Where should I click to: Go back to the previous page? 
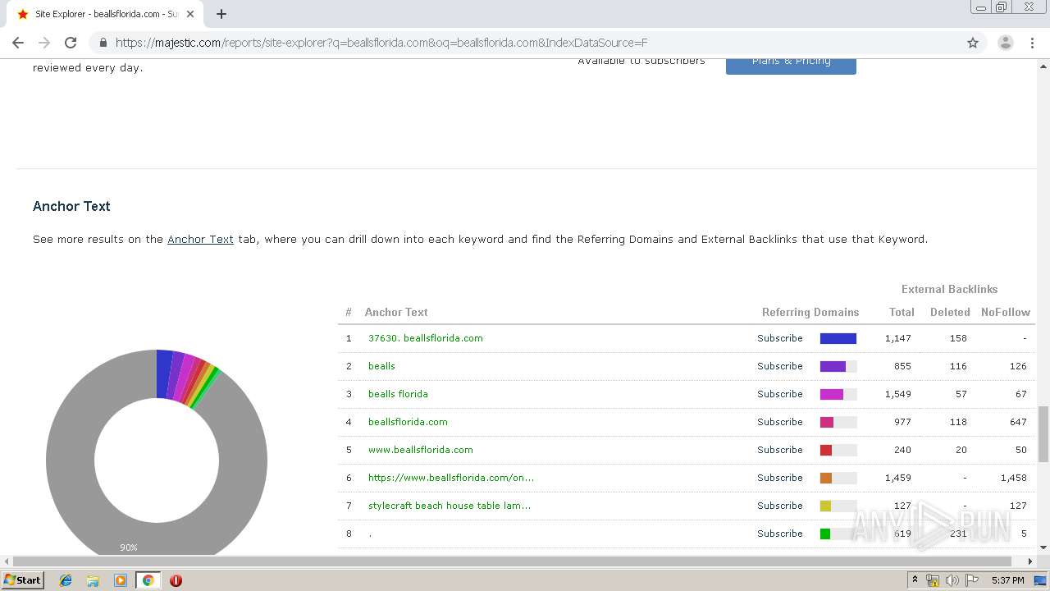18,43
